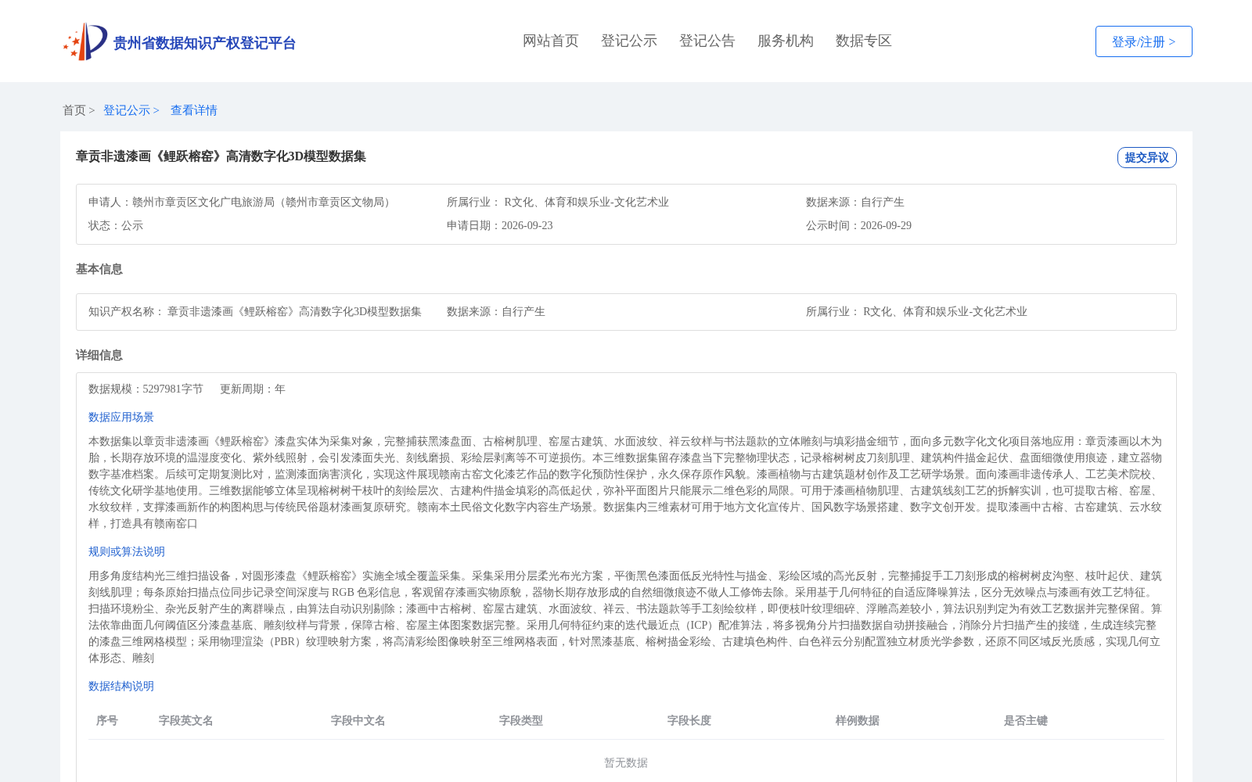Open the 网站首页 menu item

pos(551,41)
